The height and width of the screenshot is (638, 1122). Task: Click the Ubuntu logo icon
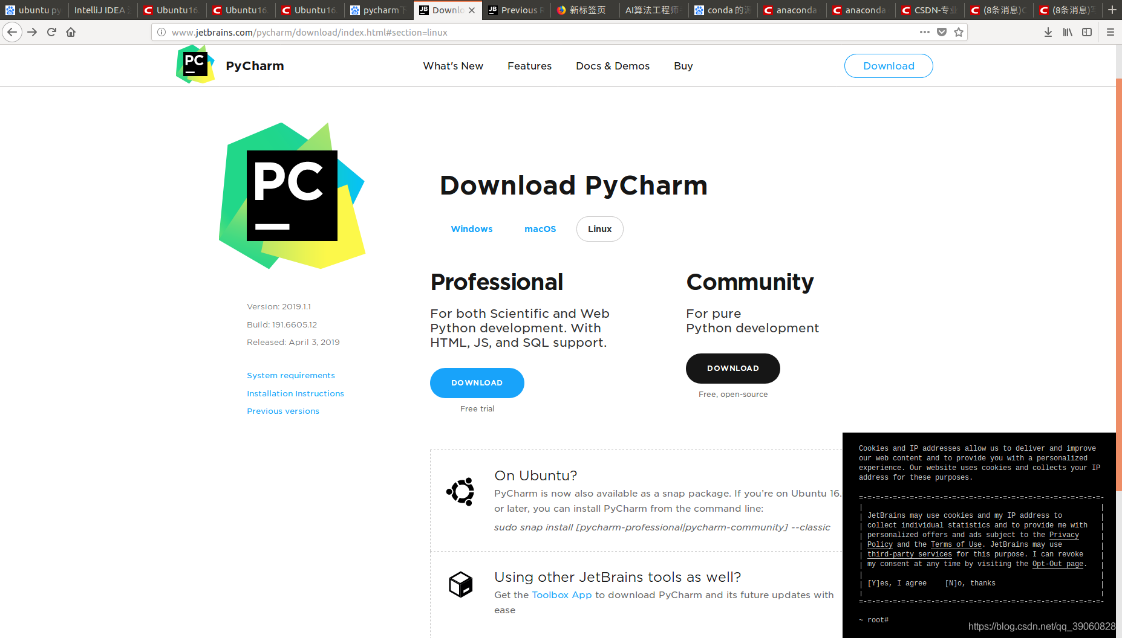(x=460, y=492)
